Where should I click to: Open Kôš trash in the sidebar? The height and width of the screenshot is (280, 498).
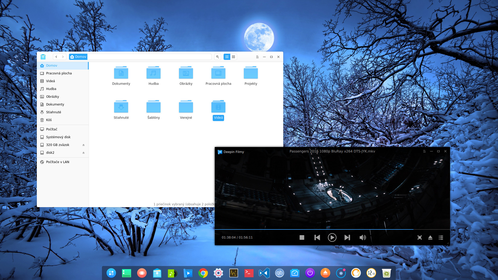[63, 120]
